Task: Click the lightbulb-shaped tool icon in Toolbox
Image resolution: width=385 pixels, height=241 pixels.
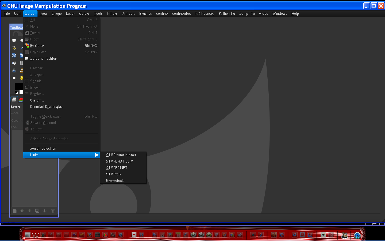Action: click(14, 48)
